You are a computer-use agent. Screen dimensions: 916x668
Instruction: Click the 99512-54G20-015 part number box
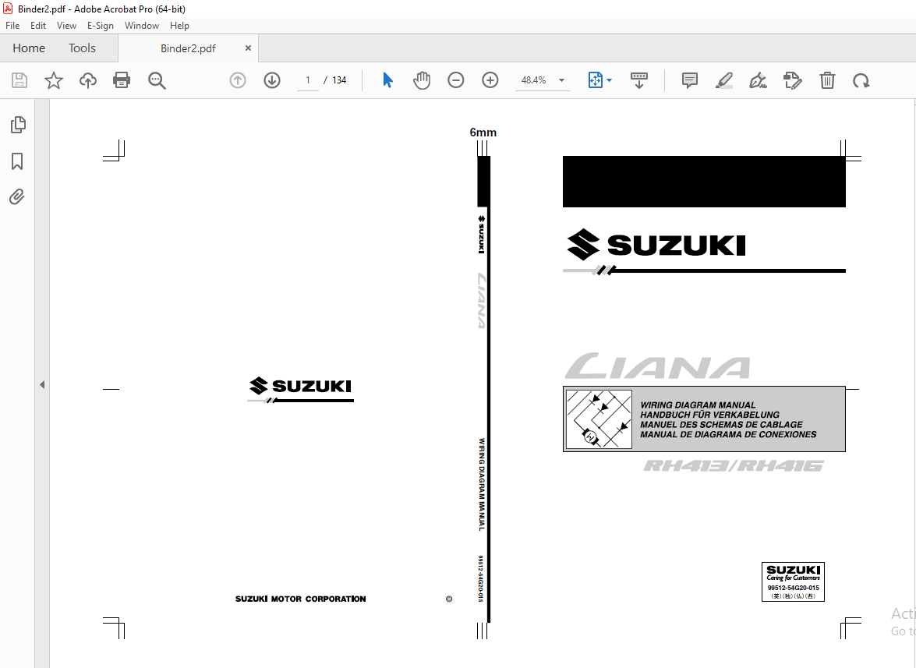click(x=793, y=581)
